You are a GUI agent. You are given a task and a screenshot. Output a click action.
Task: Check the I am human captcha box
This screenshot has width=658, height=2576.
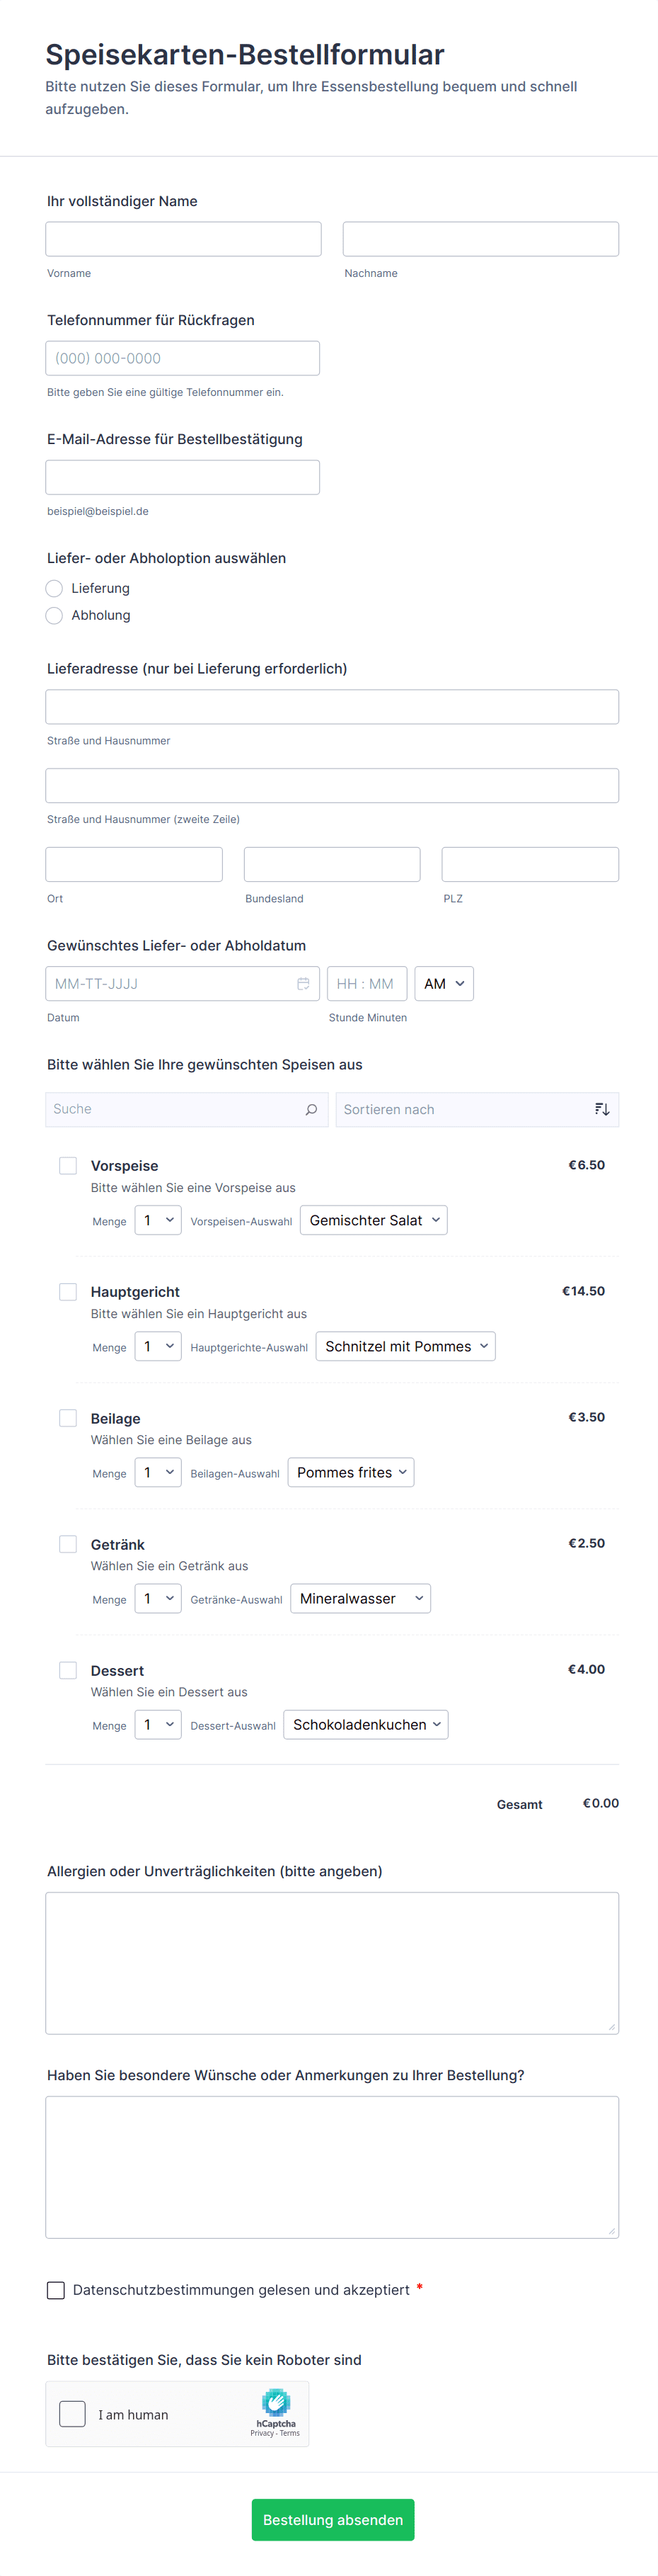click(73, 2414)
